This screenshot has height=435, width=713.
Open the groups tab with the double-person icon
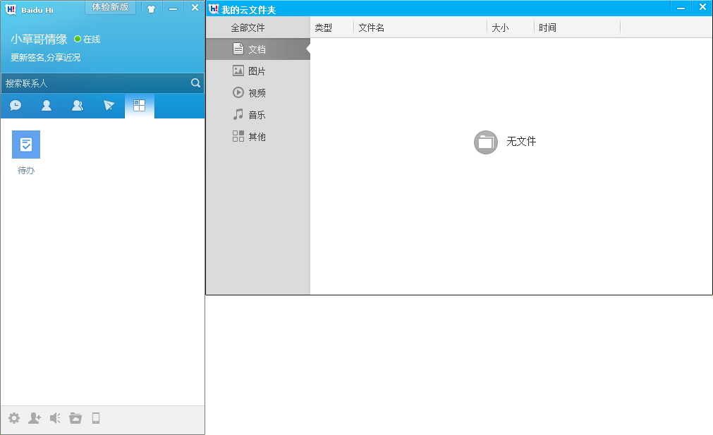click(x=78, y=106)
